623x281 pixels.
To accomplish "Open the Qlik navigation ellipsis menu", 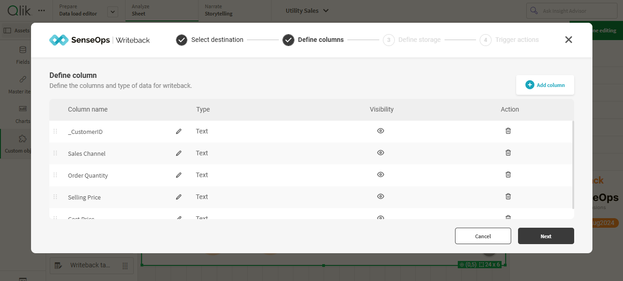I will [x=42, y=10].
